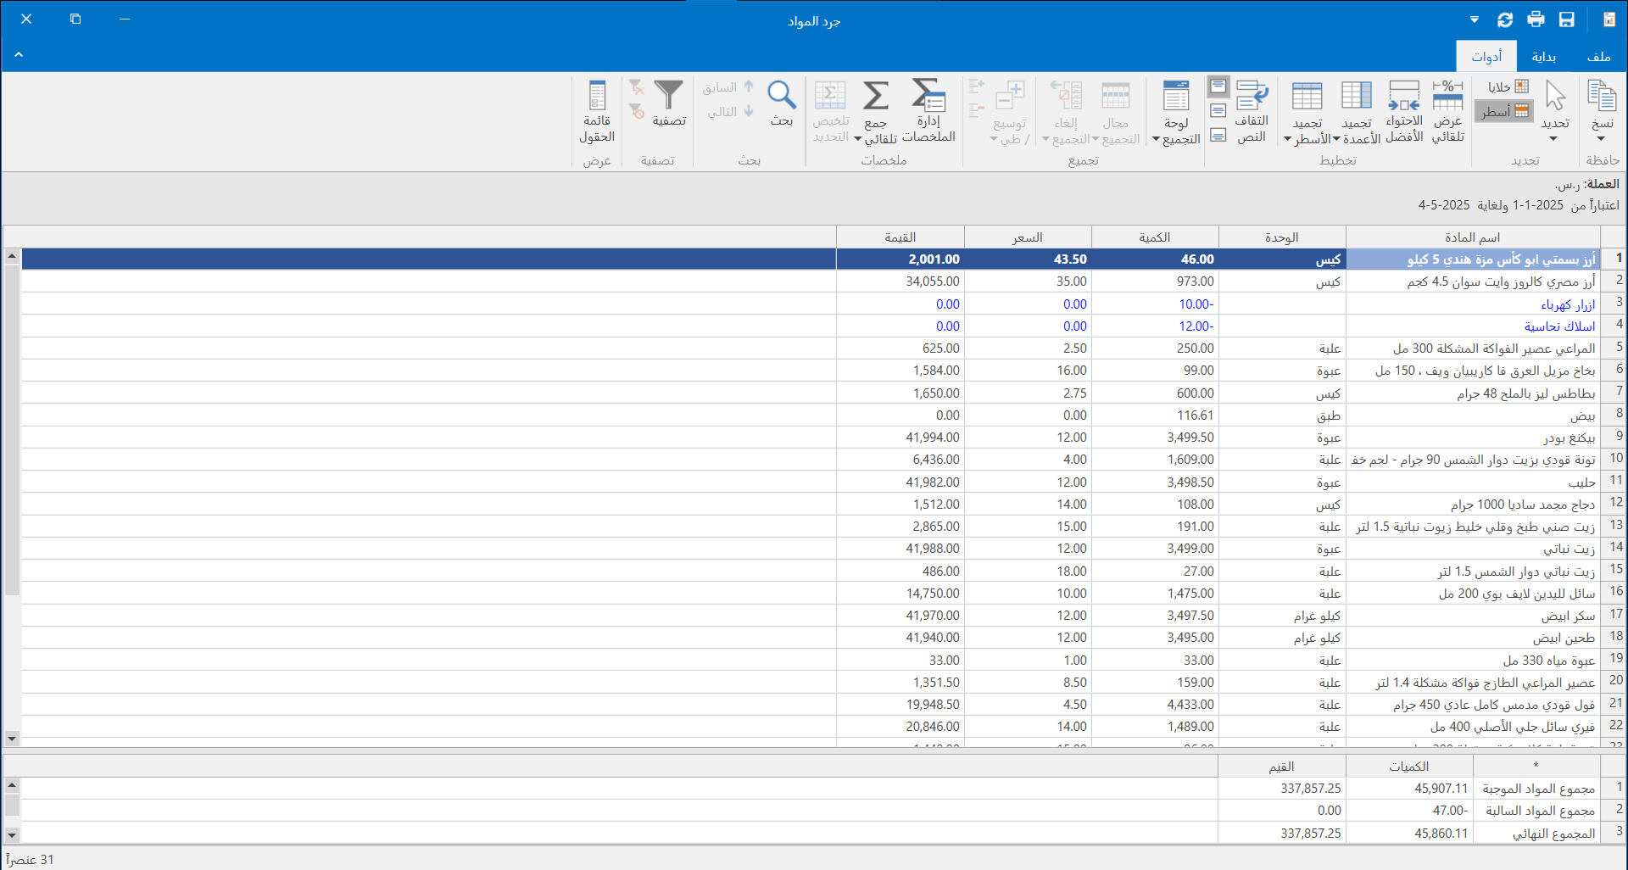Expand the Copy (نسخ) dropdown
This screenshot has width=1628, height=870.
point(1601,138)
